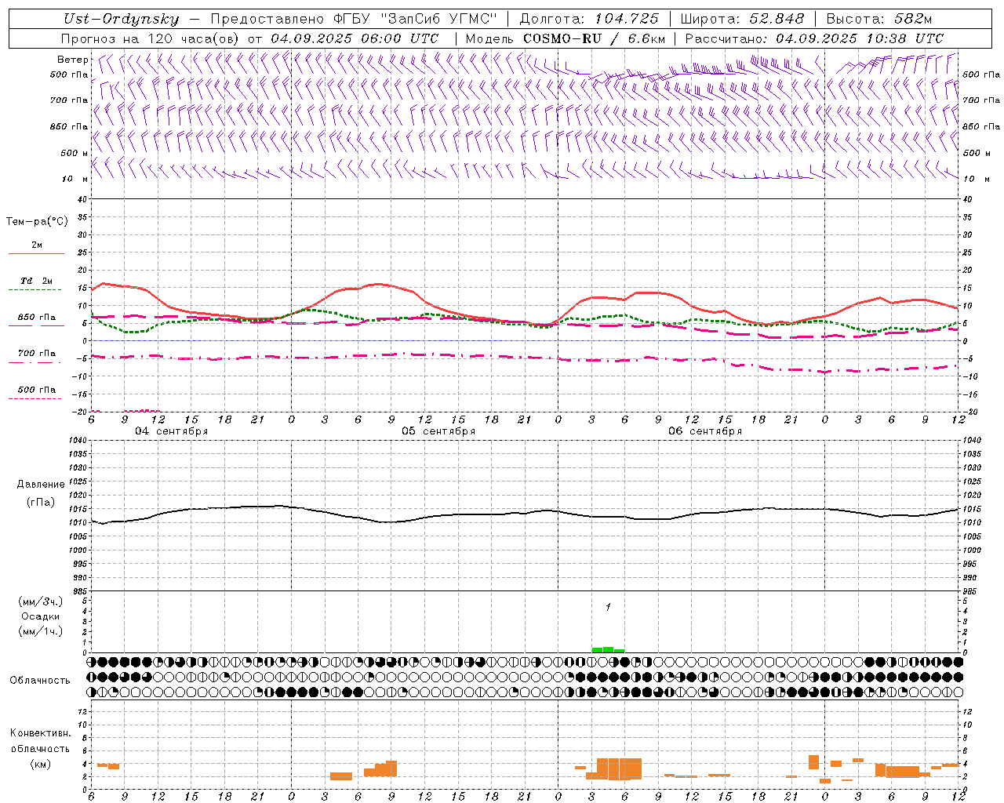
Task: Click the '2м' temperature legend entry
Action: tap(37, 245)
